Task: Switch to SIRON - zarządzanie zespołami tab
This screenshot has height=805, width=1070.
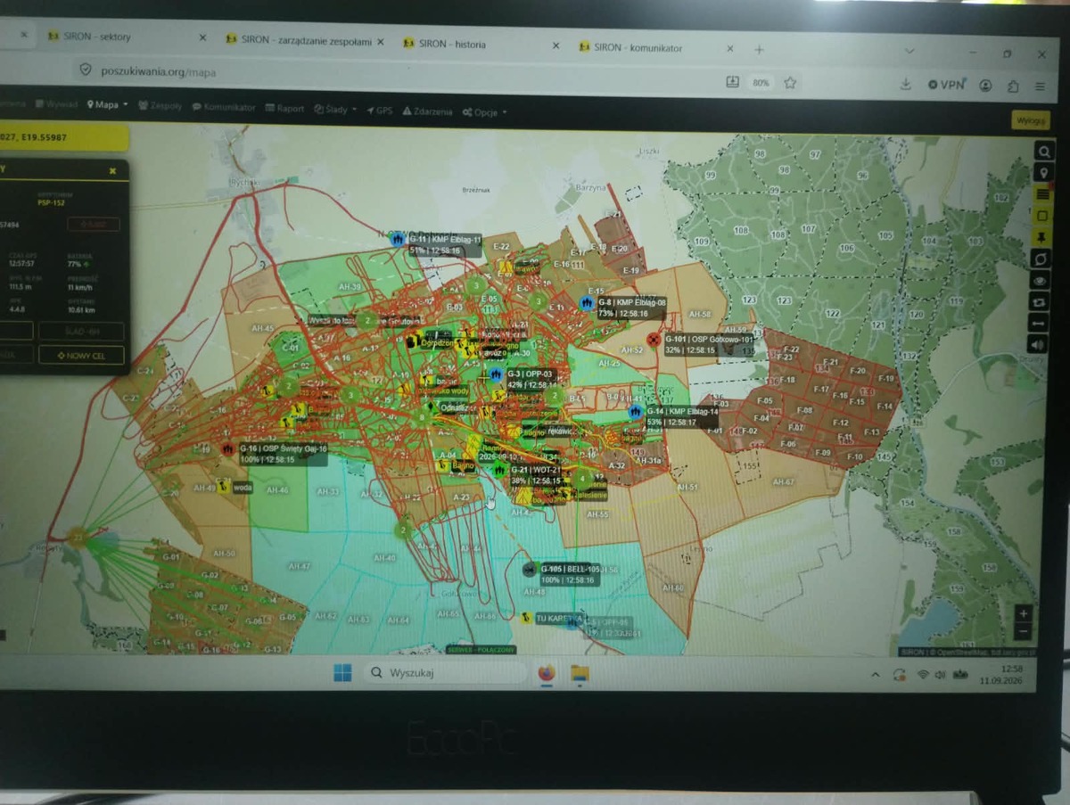Action: (304, 40)
